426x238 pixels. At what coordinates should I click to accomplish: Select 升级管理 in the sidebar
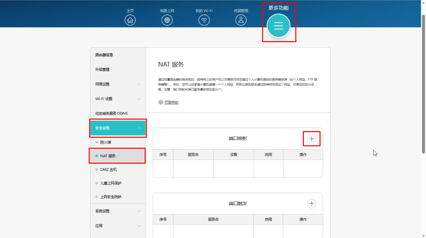pos(118,70)
